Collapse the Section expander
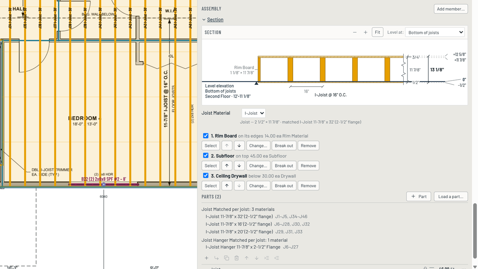 coord(212,19)
